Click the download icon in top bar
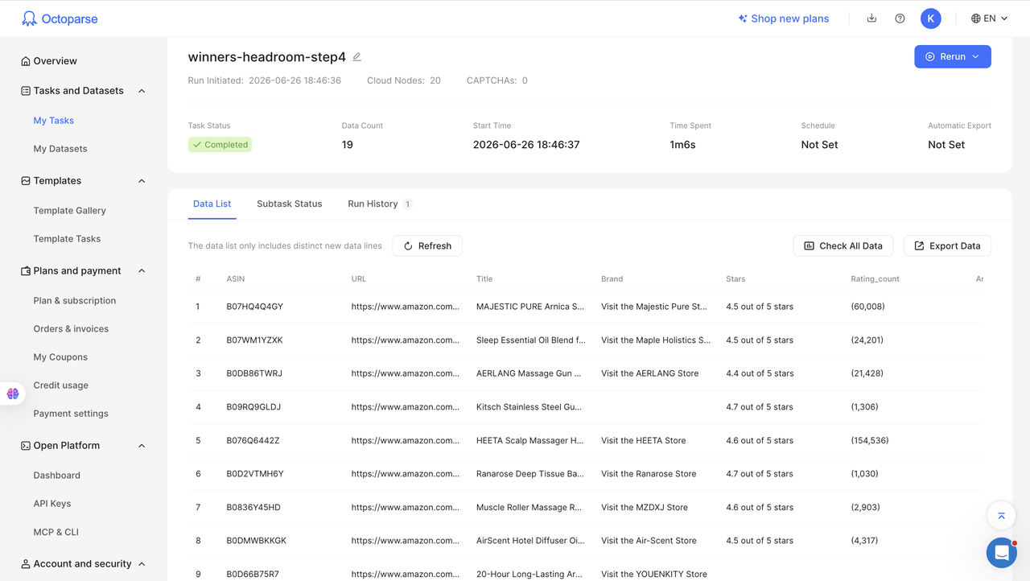Image resolution: width=1030 pixels, height=581 pixels. click(871, 19)
